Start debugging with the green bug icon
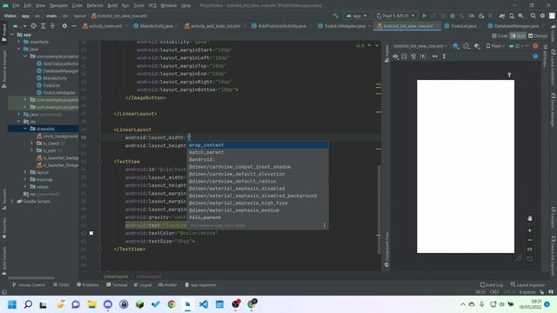Viewport: 557px width, 313px height. coord(453,16)
